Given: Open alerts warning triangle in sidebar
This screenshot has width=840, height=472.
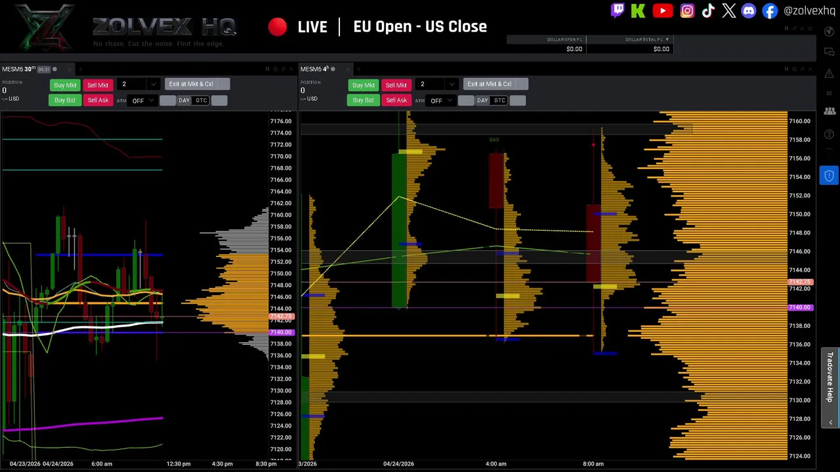Looking at the screenshot, I should pos(829,73).
